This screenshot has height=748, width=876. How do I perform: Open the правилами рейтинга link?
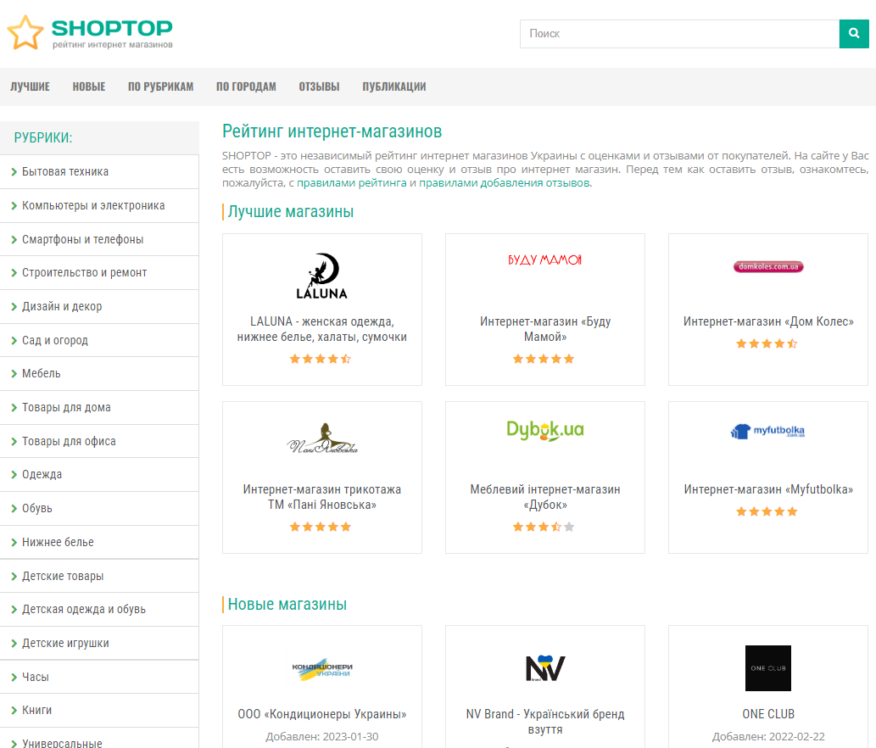point(351,182)
